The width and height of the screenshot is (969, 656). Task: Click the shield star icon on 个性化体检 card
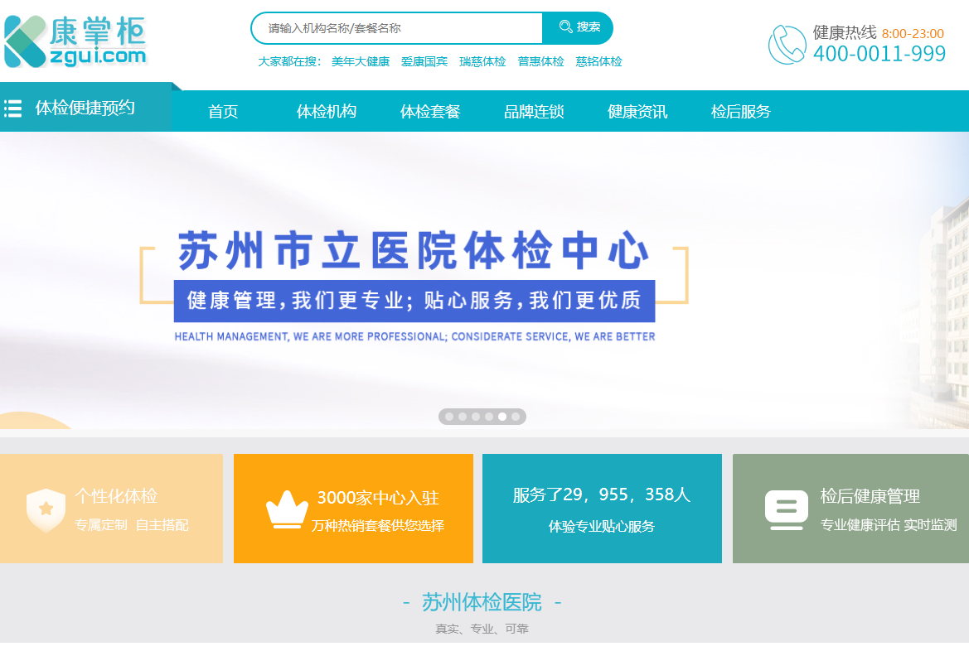pos(46,509)
